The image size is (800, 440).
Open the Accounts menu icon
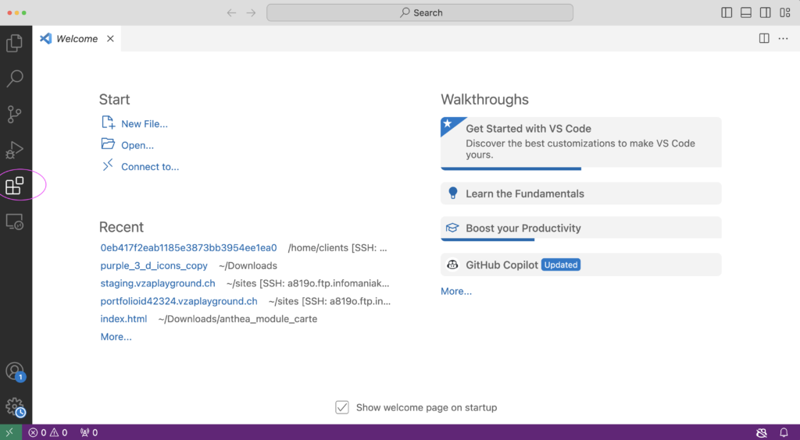pos(15,371)
